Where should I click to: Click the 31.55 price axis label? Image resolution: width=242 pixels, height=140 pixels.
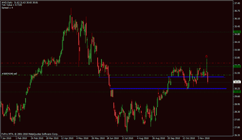[x=237, y=73]
